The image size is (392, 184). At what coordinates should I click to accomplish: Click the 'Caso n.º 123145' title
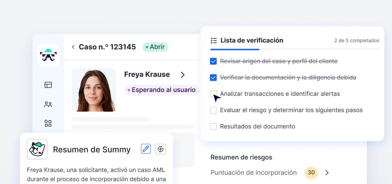(x=107, y=47)
